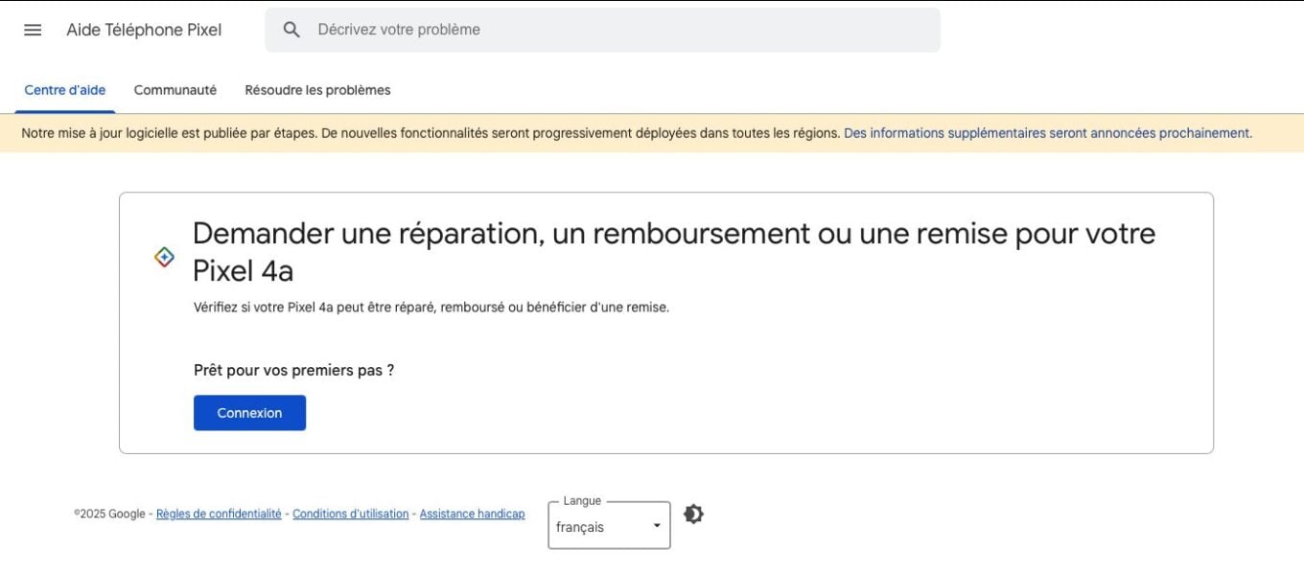Open the hamburger main menu
The image size is (1304, 573).
click(33, 30)
